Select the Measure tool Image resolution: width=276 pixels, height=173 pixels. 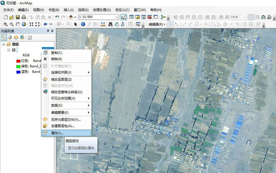pos(103,24)
